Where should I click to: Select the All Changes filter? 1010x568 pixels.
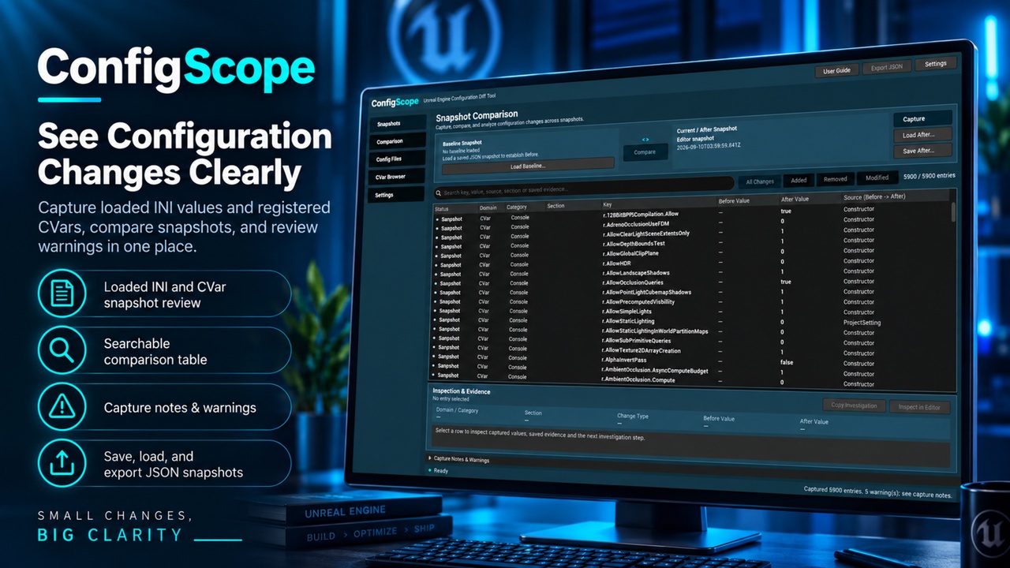pyautogui.click(x=760, y=181)
